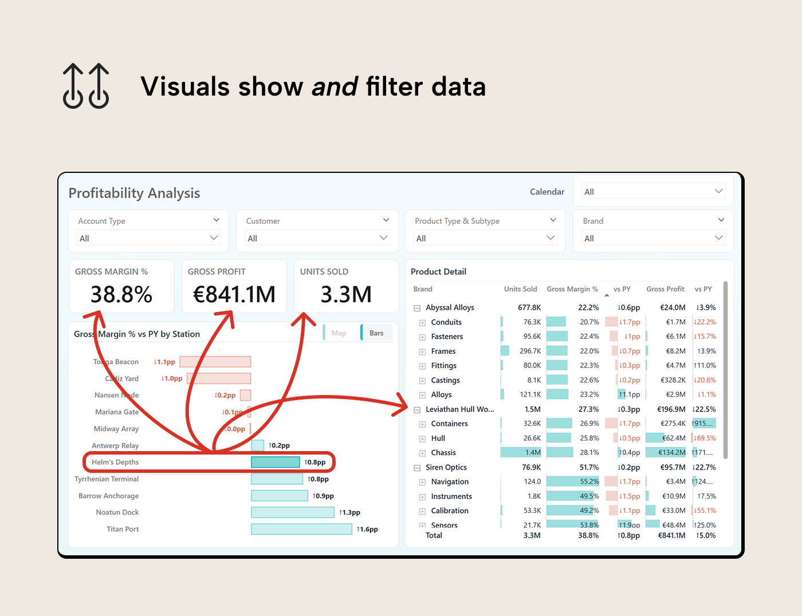Screen dimensions: 802x616
Task: Expand the Castings subcategory
Action: point(422,380)
